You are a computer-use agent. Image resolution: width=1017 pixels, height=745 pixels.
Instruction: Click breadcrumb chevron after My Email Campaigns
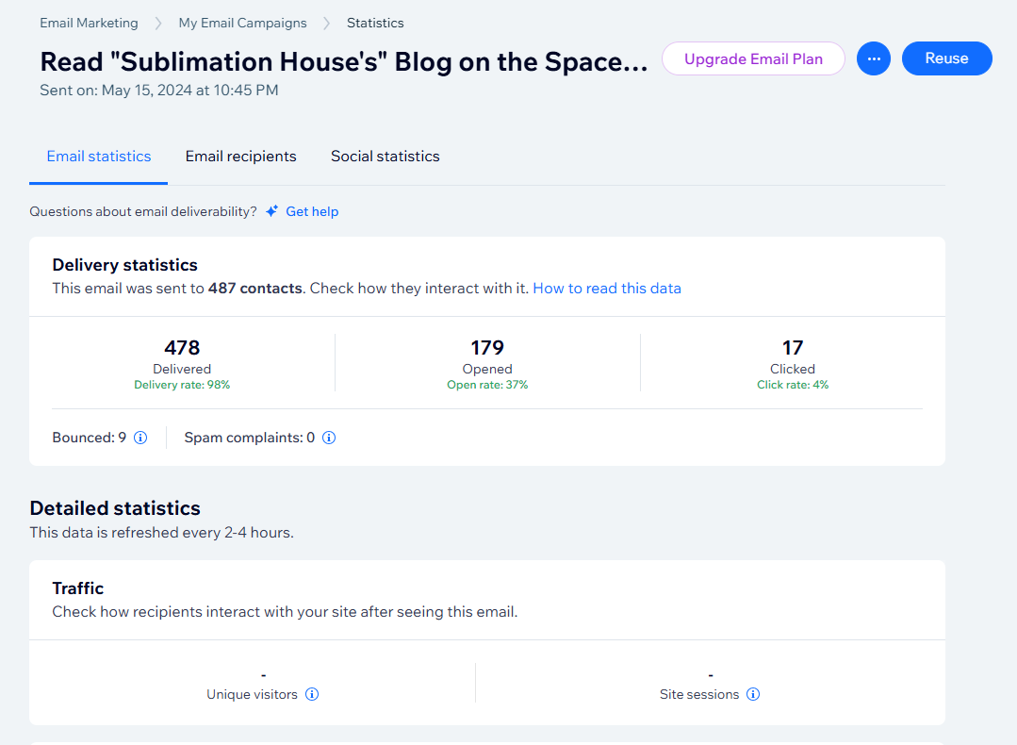click(327, 23)
